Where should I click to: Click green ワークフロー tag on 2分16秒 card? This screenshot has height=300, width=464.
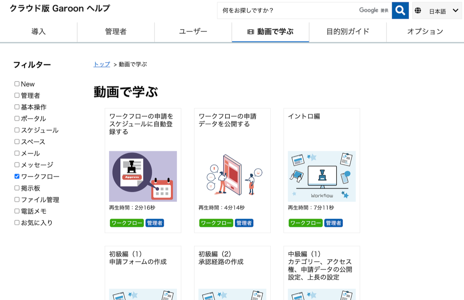(127, 223)
